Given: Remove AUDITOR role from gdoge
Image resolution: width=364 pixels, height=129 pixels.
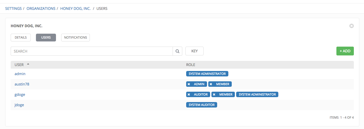Looking at the screenshot, I should click(x=189, y=95).
